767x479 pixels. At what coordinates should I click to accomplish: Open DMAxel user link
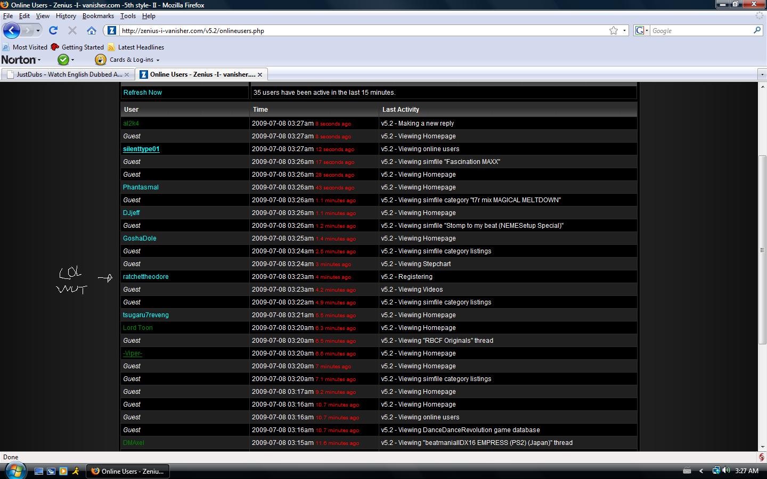coord(134,443)
